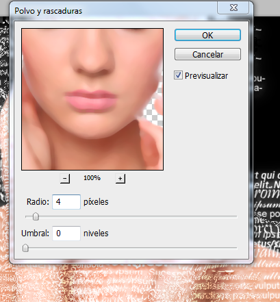
Task: Zoom out the filter preview with minus button
Action: coord(65,178)
